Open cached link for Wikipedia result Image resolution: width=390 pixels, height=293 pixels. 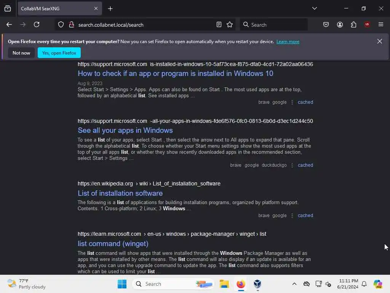pyautogui.click(x=305, y=216)
